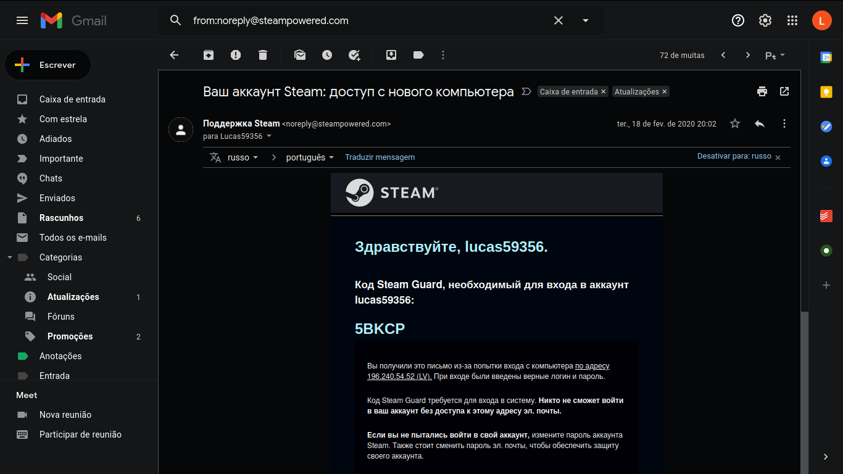
Task: Open the Google account avatar L
Action: tap(822, 20)
